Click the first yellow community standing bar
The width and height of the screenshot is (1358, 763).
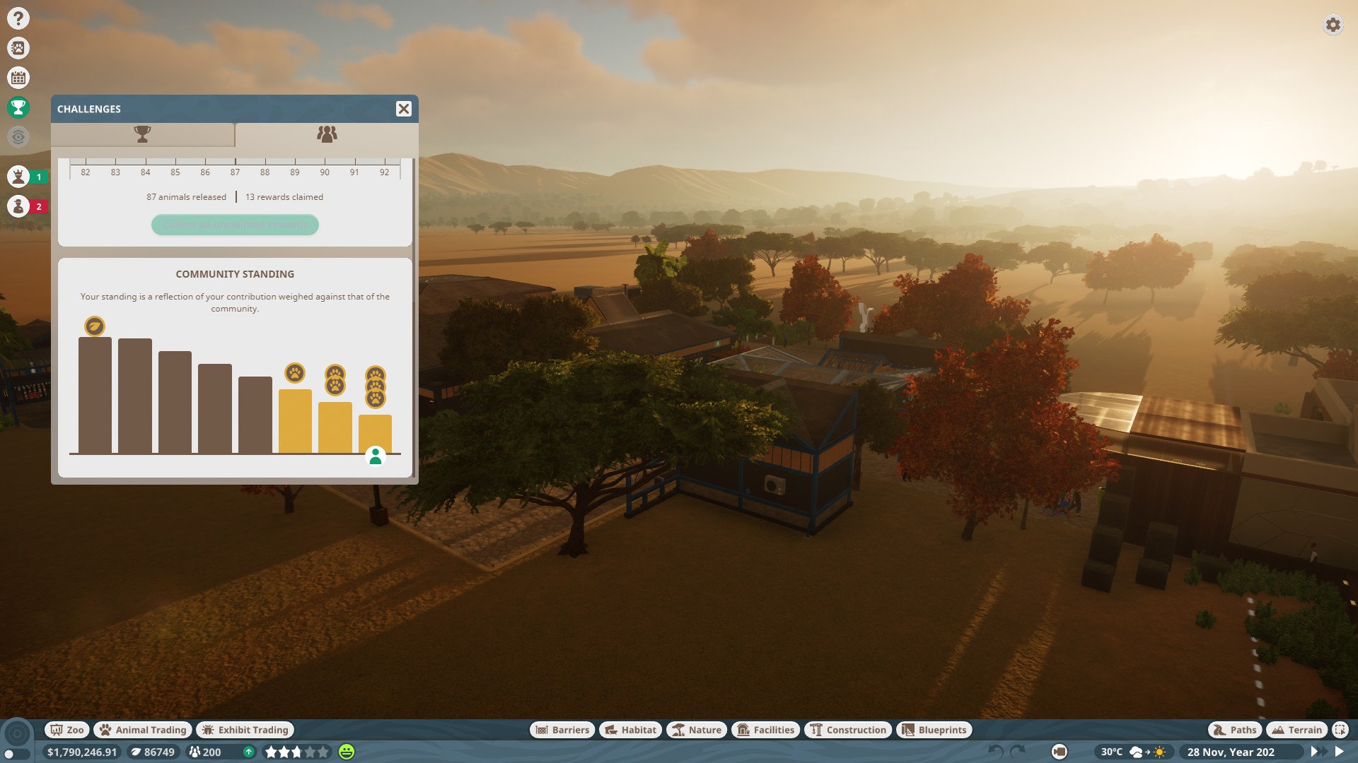pyautogui.click(x=295, y=421)
